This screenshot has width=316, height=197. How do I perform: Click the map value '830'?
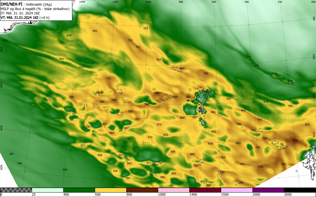157,93
